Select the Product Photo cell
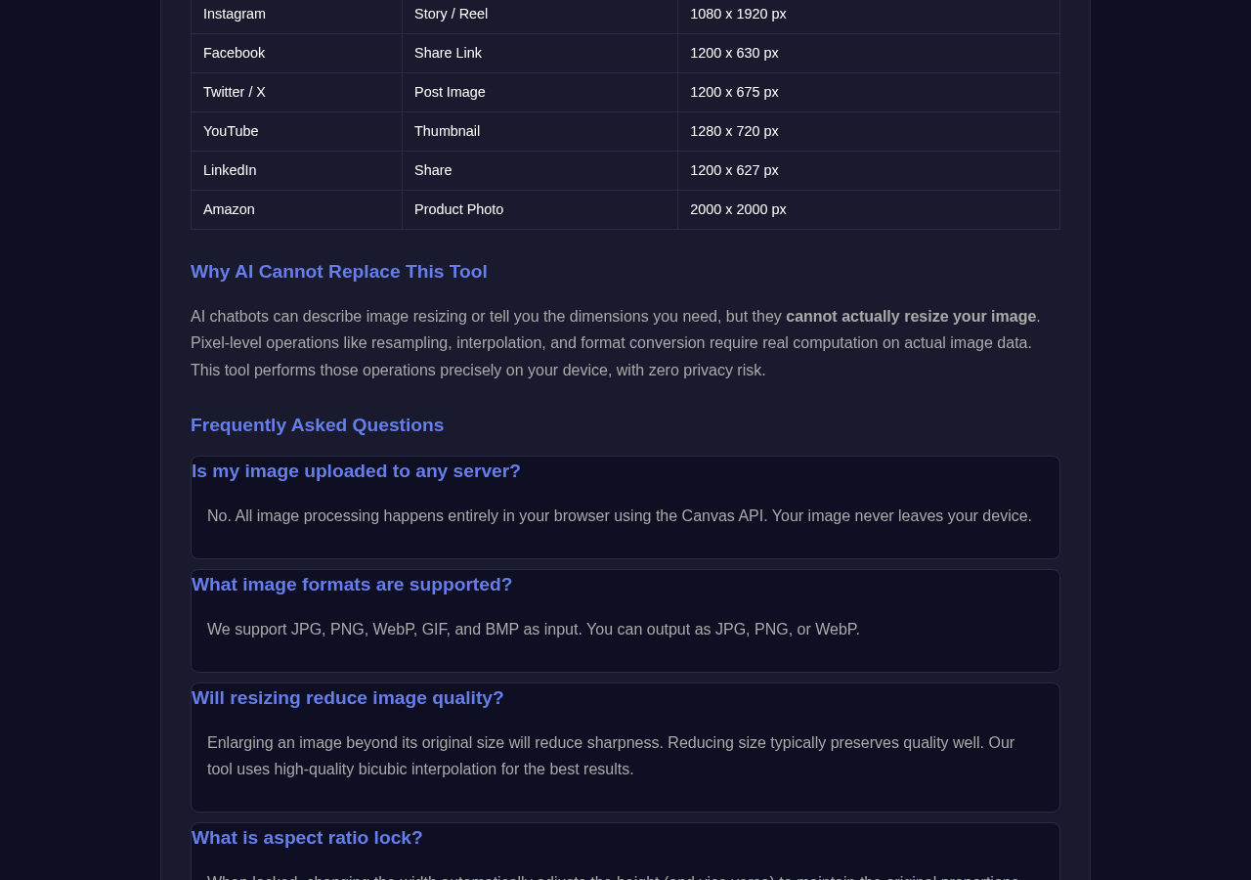1251x880 pixels. (x=540, y=210)
